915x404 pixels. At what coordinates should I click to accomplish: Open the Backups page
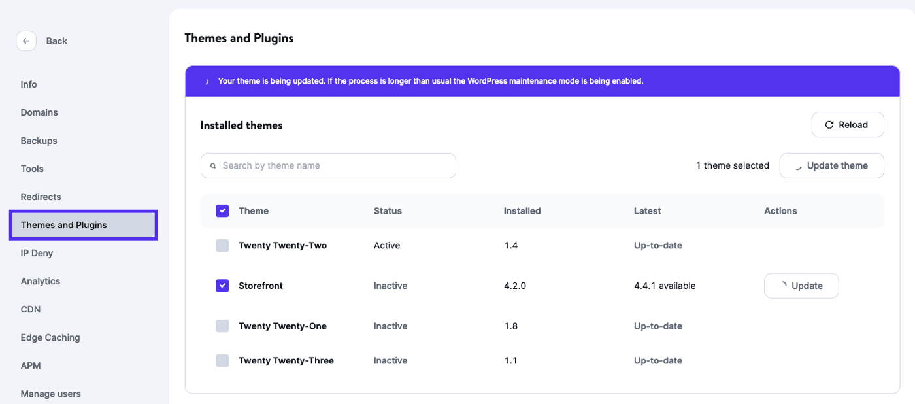point(39,141)
